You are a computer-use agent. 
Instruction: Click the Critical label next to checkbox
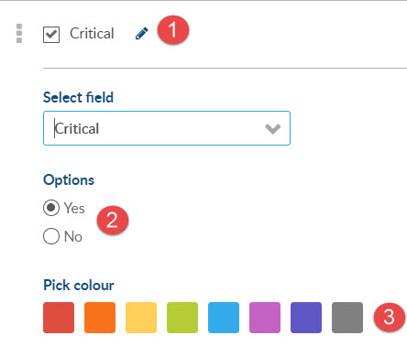(x=92, y=33)
